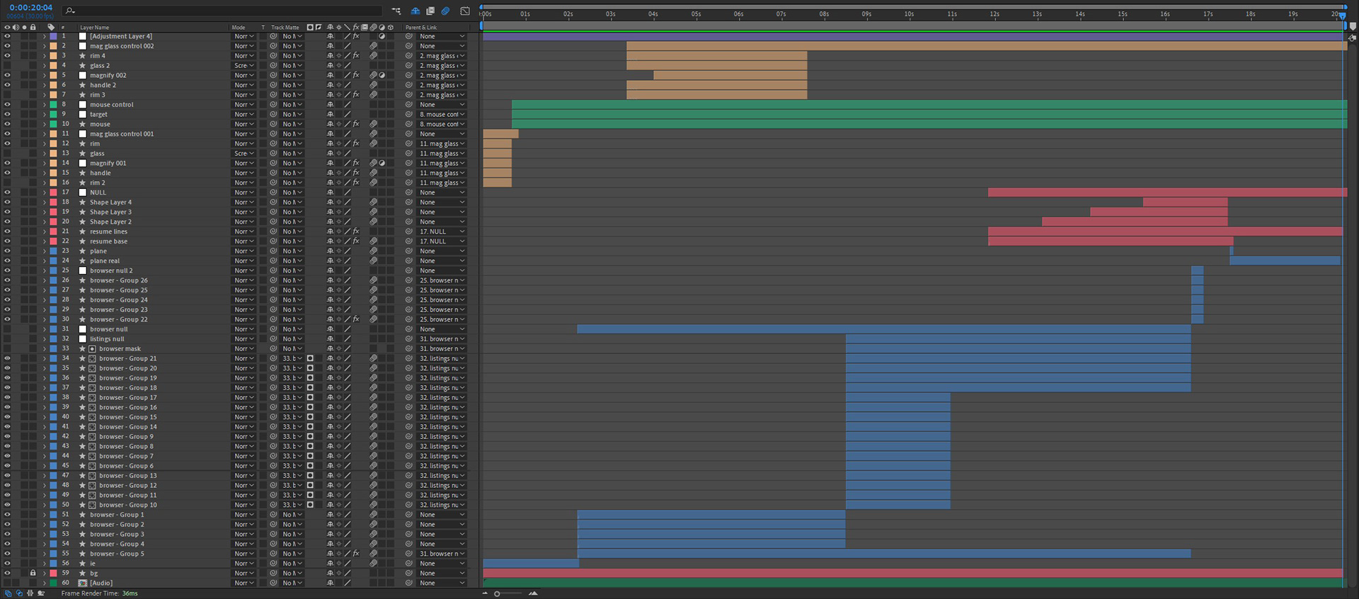Image resolution: width=1359 pixels, height=599 pixels.
Task: Toggle the shy layers master switch
Action: (415, 11)
